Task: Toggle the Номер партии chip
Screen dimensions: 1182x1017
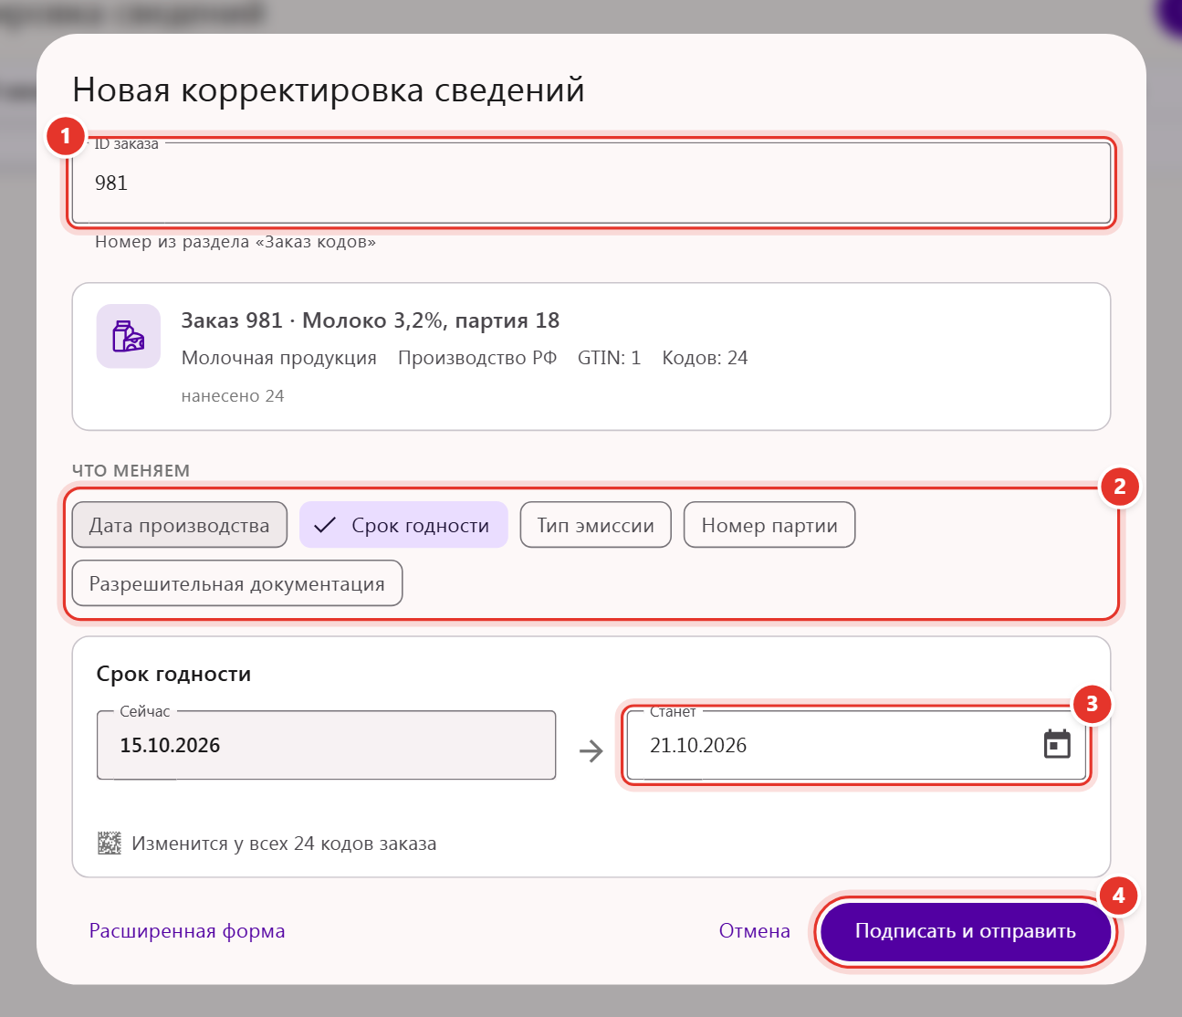Action: (x=769, y=525)
